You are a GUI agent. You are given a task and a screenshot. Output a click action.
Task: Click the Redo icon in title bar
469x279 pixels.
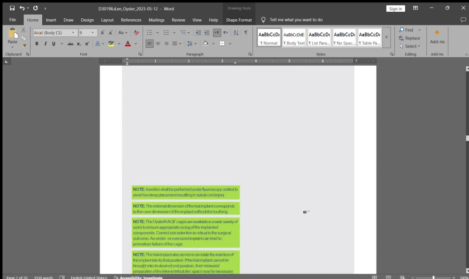point(35,8)
